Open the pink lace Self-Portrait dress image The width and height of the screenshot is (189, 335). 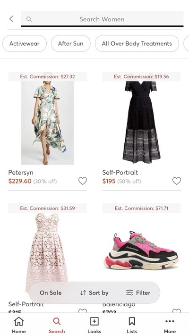tap(47, 252)
